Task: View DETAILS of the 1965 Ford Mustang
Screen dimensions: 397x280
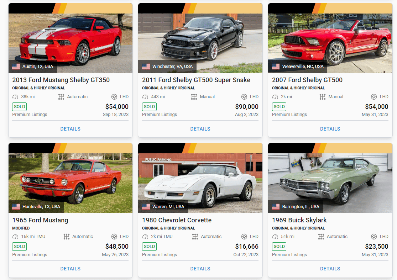Action: coord(70,269)
